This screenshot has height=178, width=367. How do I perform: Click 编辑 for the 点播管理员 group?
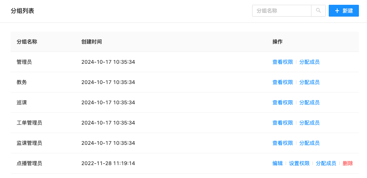pos(278,163)
